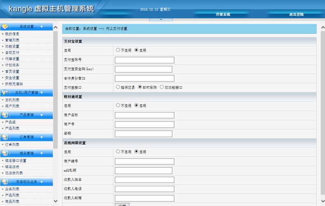Collapse the 非自助化业务 section arrow
The image size is (325, 206).
click(x=42, y=182)
